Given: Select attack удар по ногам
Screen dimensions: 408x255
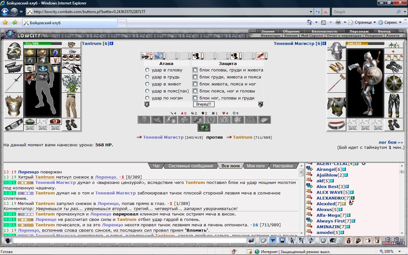Looking at the screenshot, I should (x=147, y=98).
